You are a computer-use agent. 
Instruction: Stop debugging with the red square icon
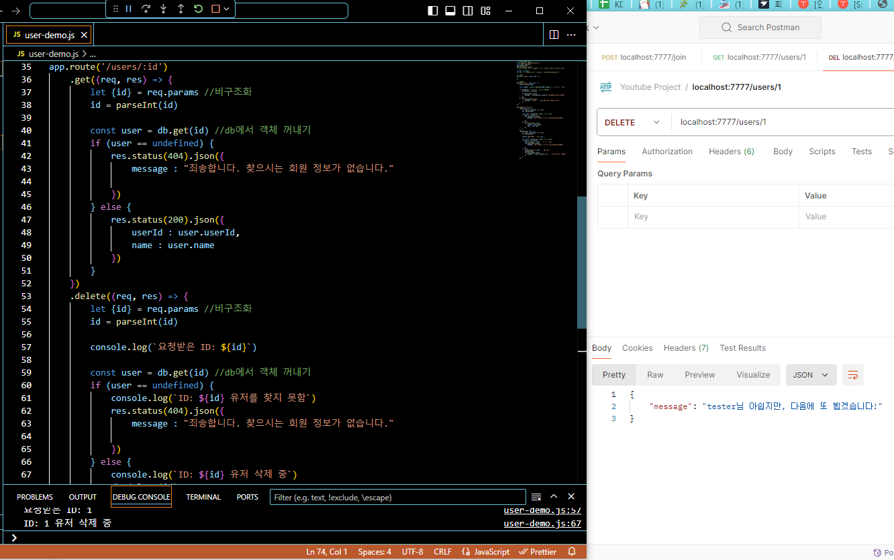coord(215,9)
